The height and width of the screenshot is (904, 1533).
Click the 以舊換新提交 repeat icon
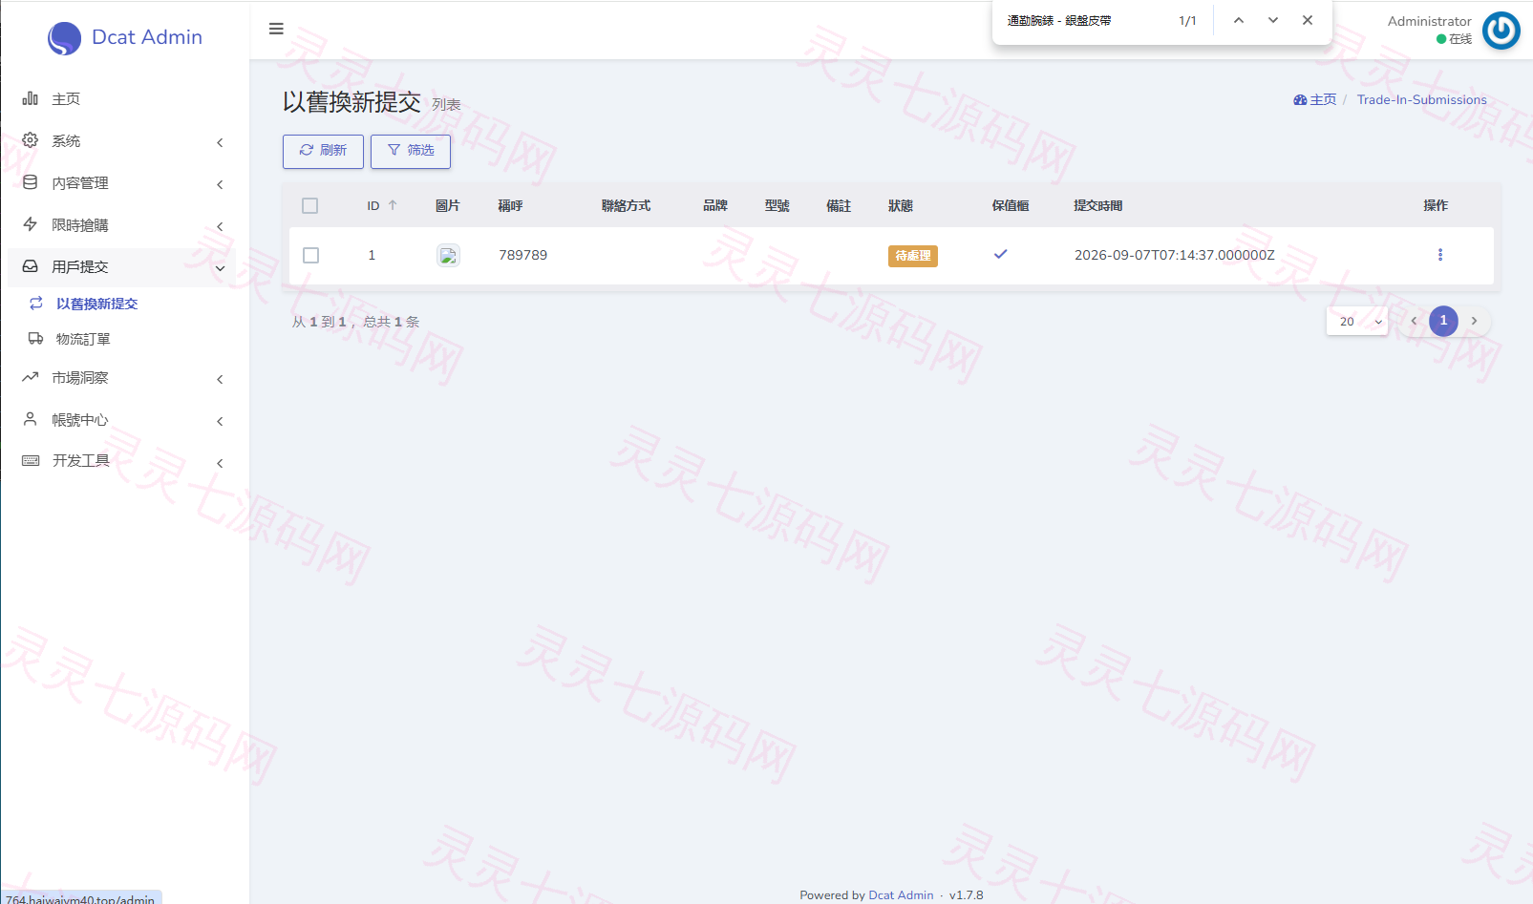coord(36,303)
